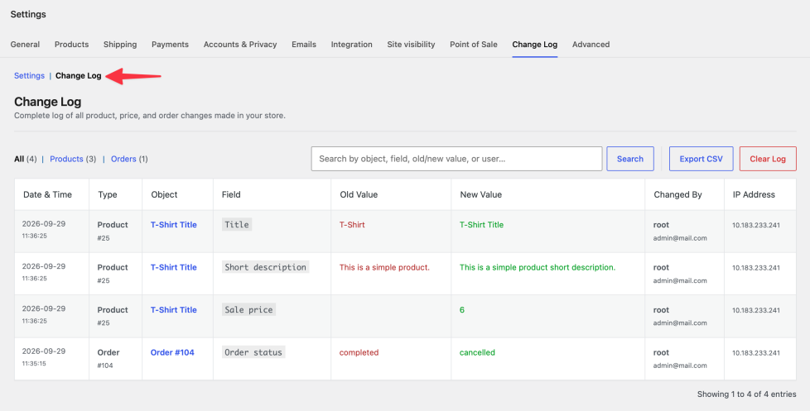810x411 pixels.
Task: Switch to the Products tab
Action: tap(72, 45)
